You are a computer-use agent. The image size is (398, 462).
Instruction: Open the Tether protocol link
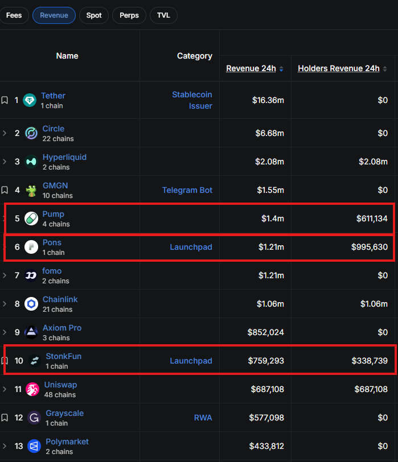coord(53,96)
